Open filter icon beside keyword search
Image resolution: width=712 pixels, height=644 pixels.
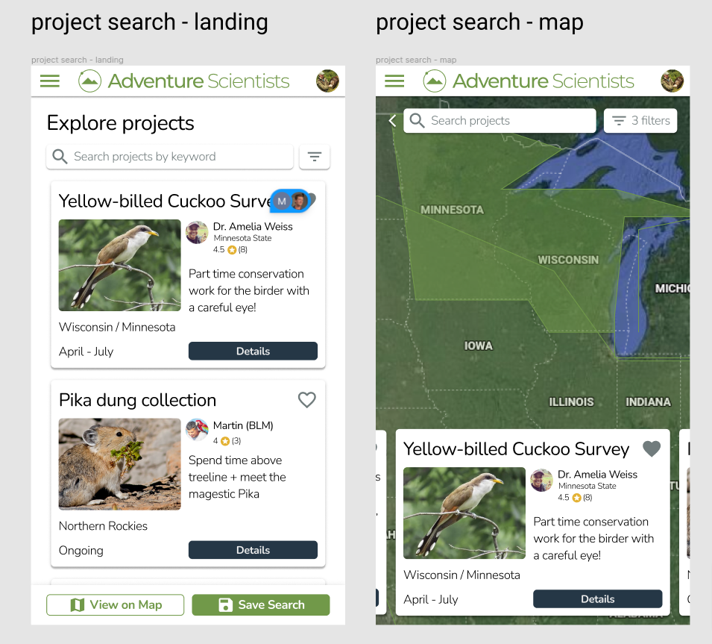click(x=315, y=157)
